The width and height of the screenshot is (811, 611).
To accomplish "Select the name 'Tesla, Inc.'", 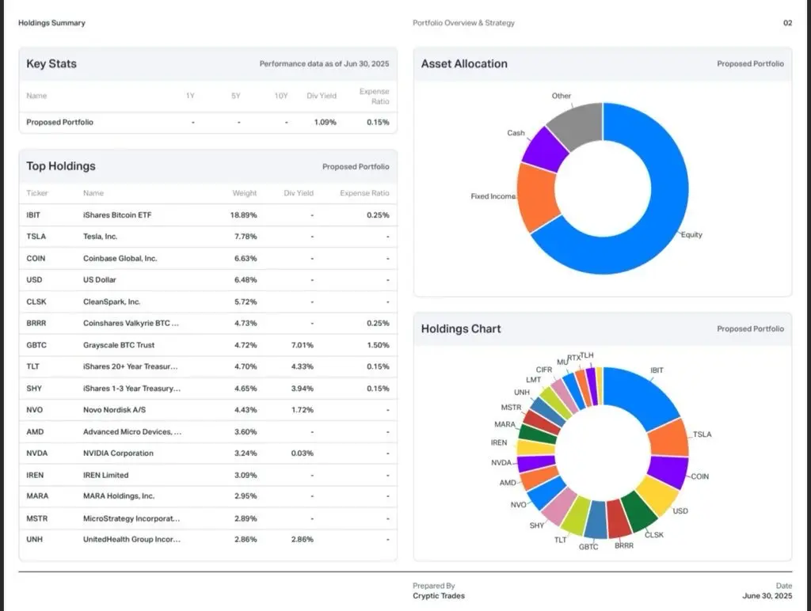I will click(101, 236).
